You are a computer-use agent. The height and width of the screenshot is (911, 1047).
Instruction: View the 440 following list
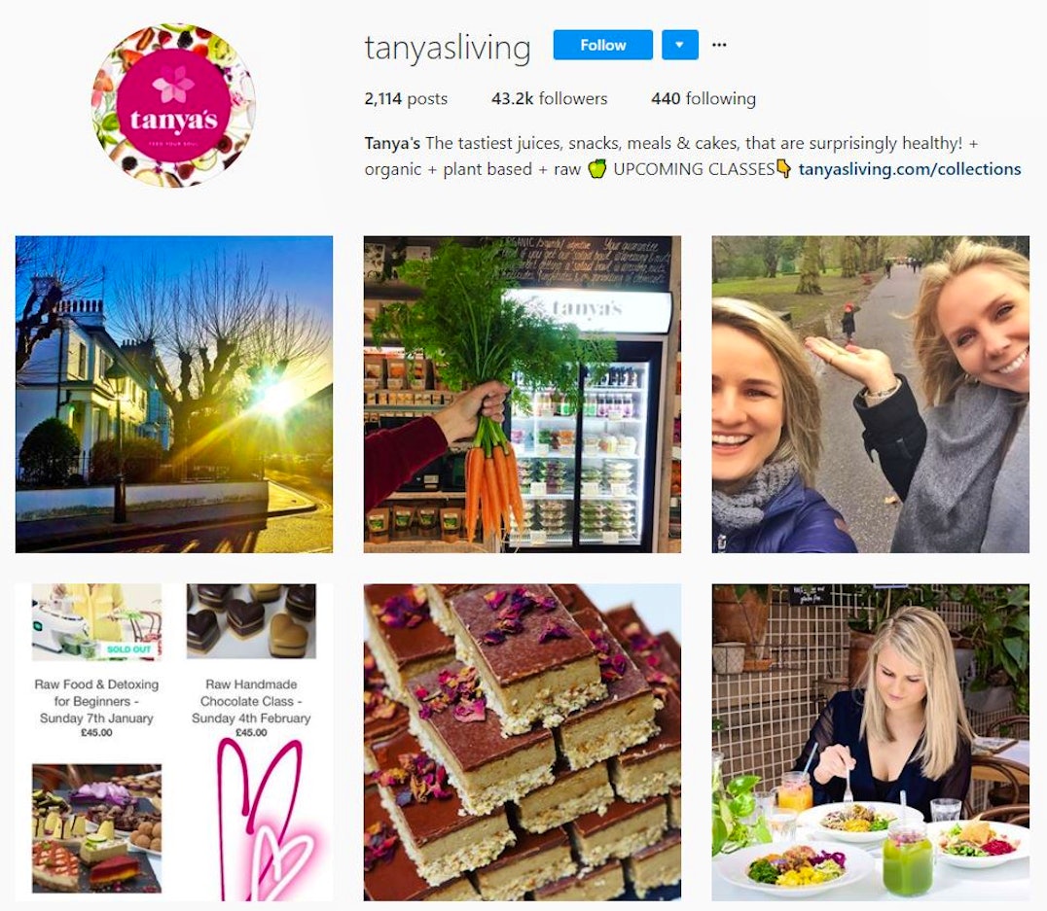click(x=704, y=99)
